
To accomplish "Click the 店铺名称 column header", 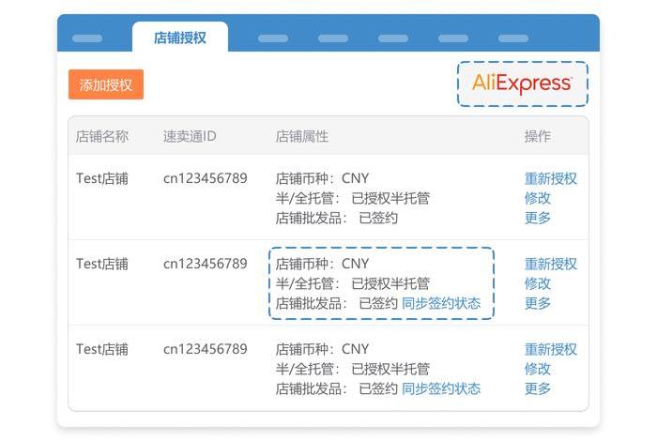I will [x=102, y=137].
